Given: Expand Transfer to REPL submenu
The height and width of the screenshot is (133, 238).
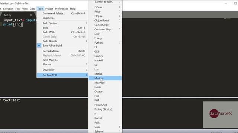Looking at the screenshot, I should 105,1.
